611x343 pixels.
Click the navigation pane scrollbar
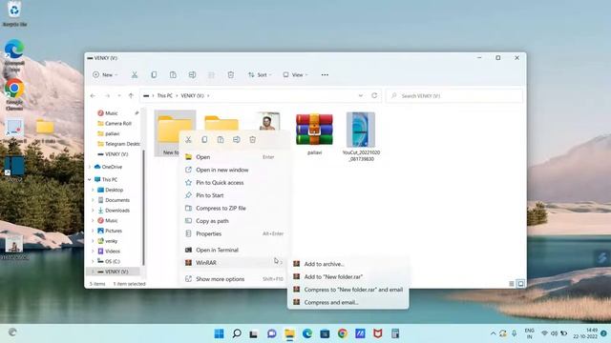coord(143,208)
